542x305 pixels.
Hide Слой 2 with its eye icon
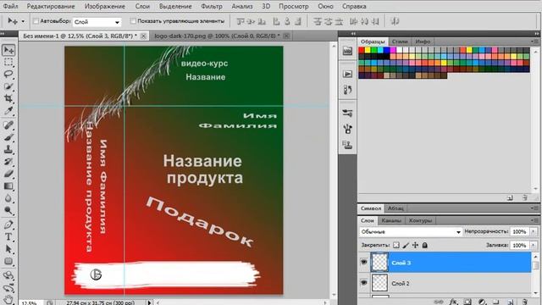(364, 283)
